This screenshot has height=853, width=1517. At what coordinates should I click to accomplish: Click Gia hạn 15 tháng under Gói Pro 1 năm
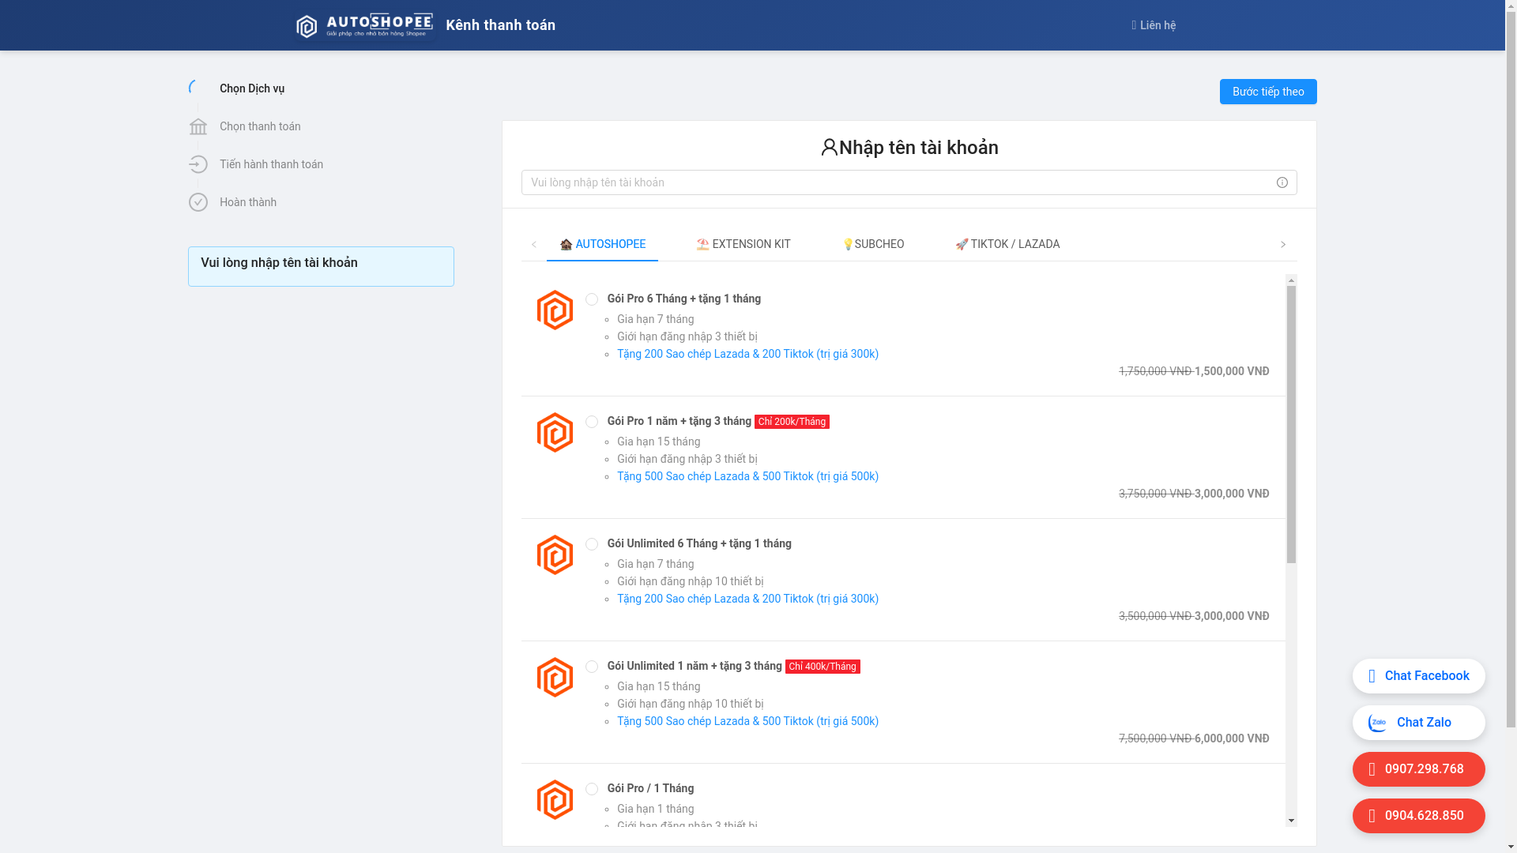click(x=658, y=442)
